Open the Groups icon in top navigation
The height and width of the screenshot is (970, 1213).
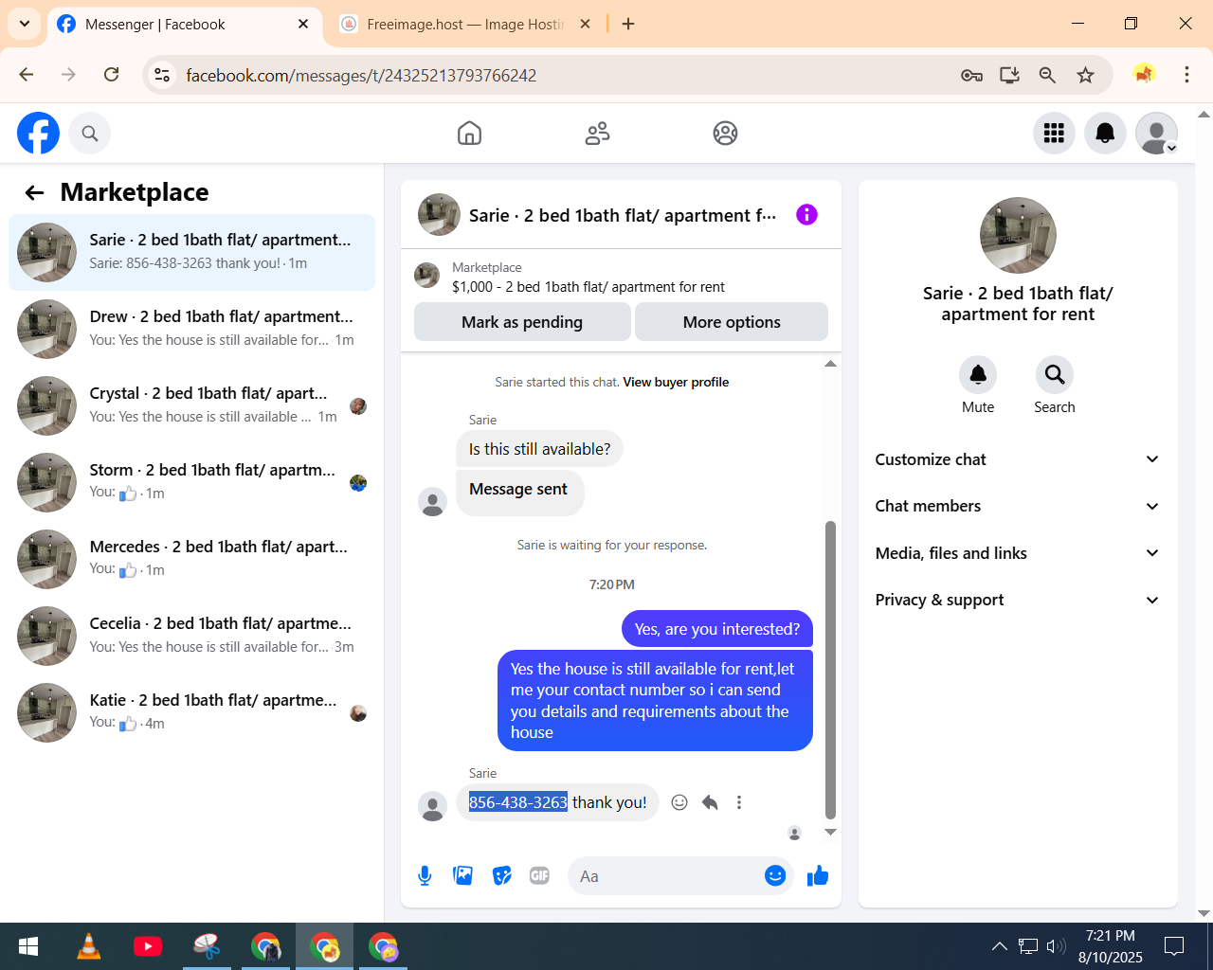[725, 134]
